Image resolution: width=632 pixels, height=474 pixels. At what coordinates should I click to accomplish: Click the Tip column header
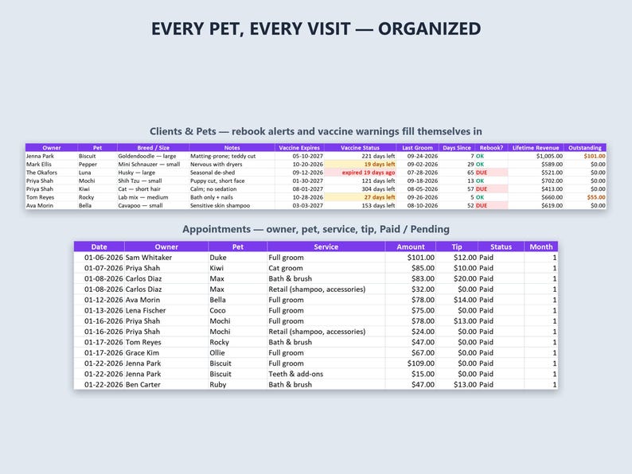[457, 247]
